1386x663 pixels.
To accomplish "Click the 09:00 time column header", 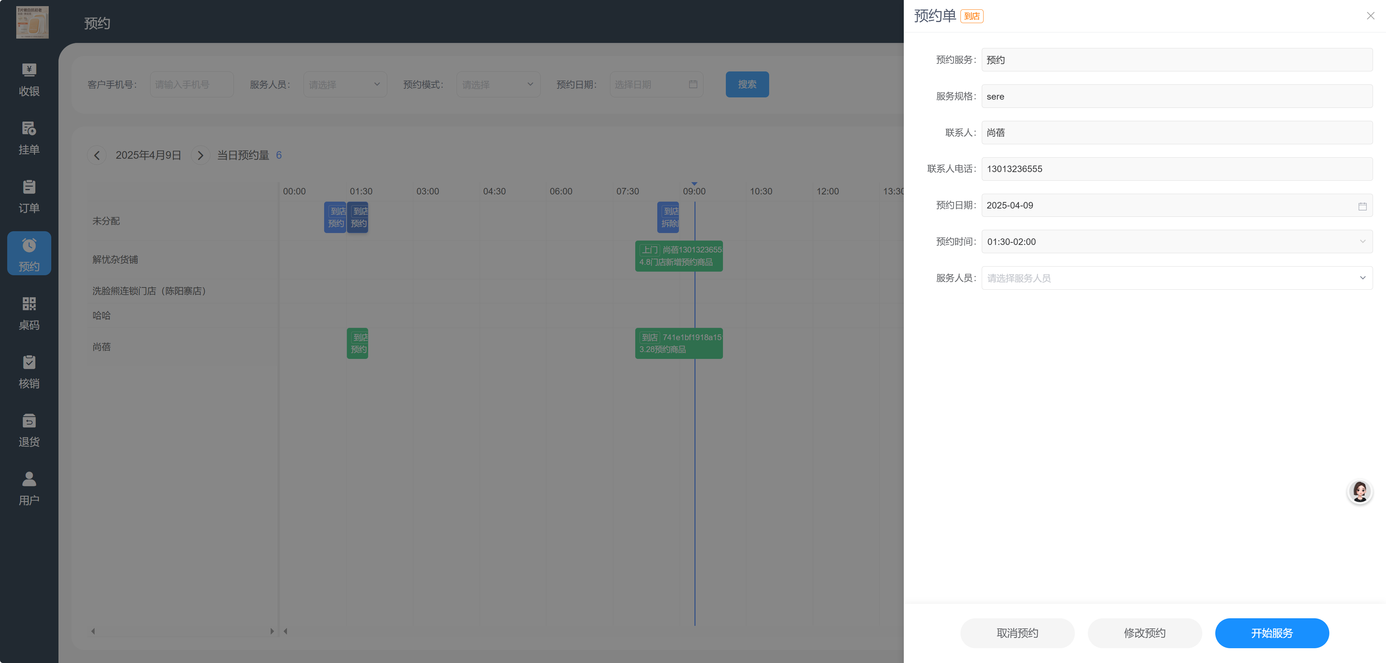I will 694,192.
